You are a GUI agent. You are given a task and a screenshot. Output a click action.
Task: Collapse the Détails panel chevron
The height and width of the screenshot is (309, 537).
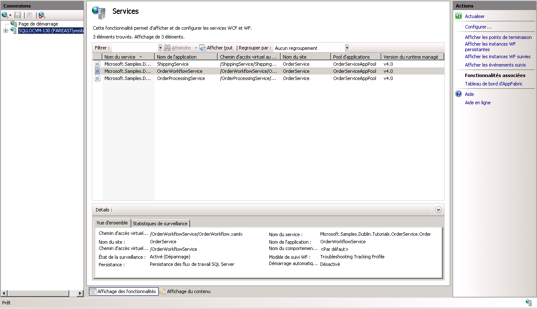[438, 210]
